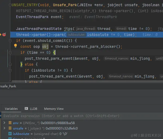Screen dimensions: 163x139
Task: Click the LLDB tab console icon
Action: pos(26,108)
